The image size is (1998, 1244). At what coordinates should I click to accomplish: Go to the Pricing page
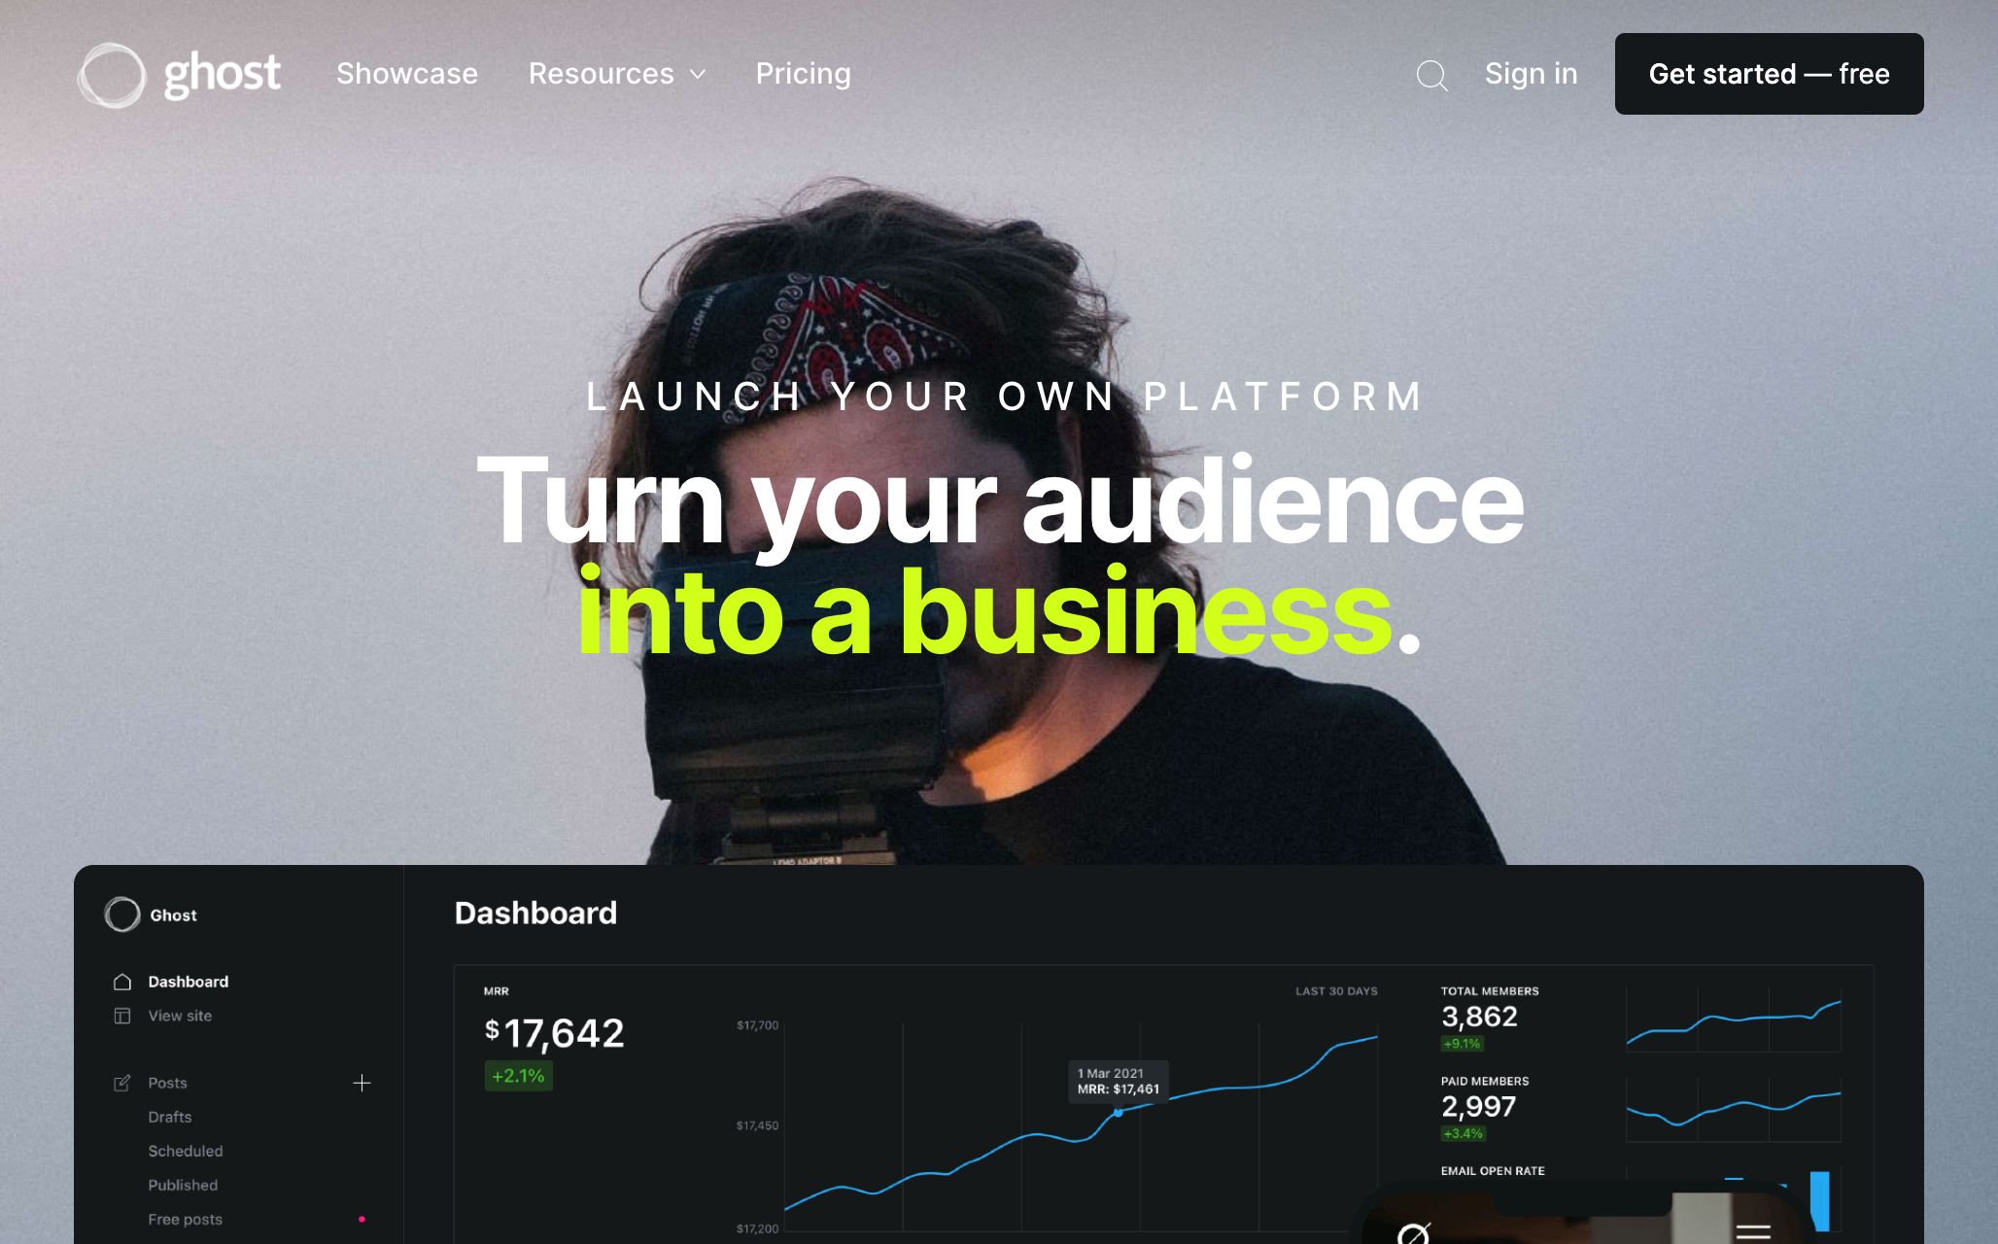[x=804, y=74]
